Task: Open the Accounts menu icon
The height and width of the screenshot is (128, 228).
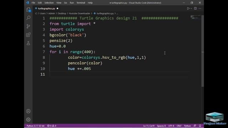Action: tap(28, 111)
